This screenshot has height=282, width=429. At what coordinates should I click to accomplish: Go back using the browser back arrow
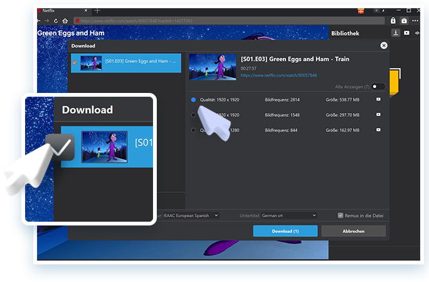click(x=39, y=21)
